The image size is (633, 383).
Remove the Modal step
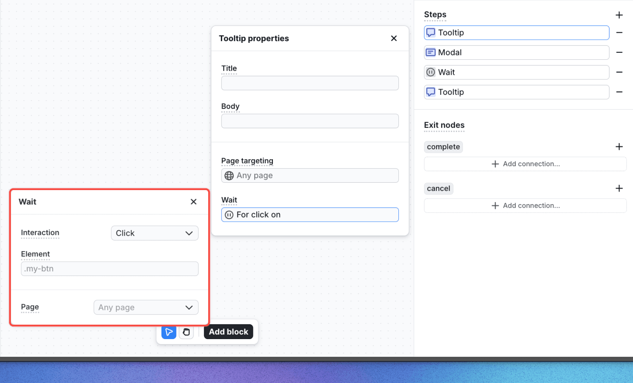pyautogui.click(x=619, y=52)
